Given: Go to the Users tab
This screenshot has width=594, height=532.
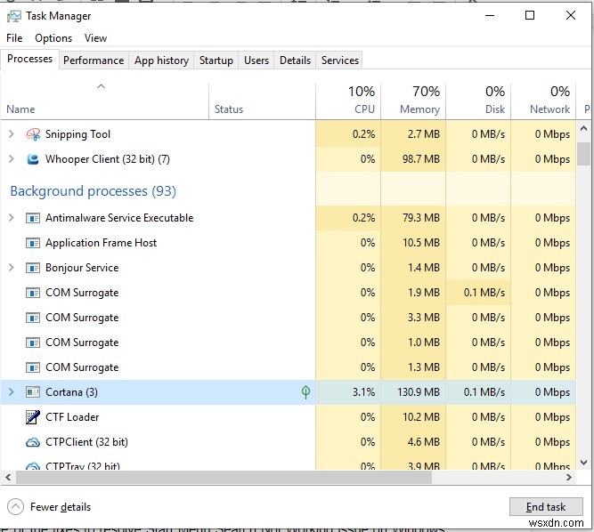Looking at the screenshot, I should point(256,60).
